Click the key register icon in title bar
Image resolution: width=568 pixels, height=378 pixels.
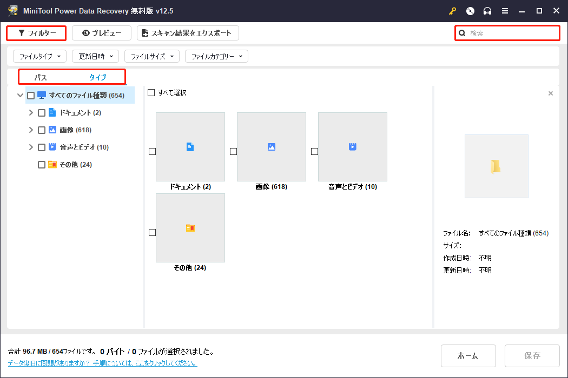(x=452, y=11)
